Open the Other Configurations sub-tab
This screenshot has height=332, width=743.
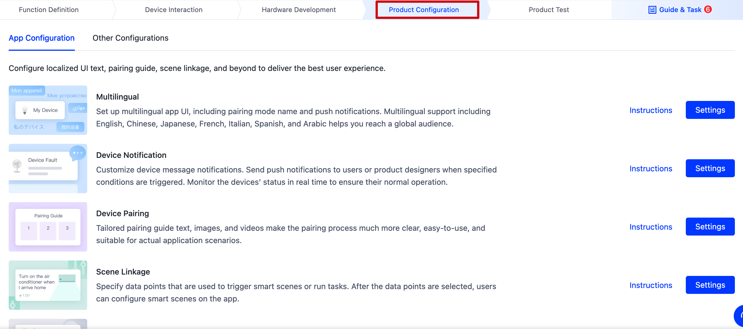[130, 38]
